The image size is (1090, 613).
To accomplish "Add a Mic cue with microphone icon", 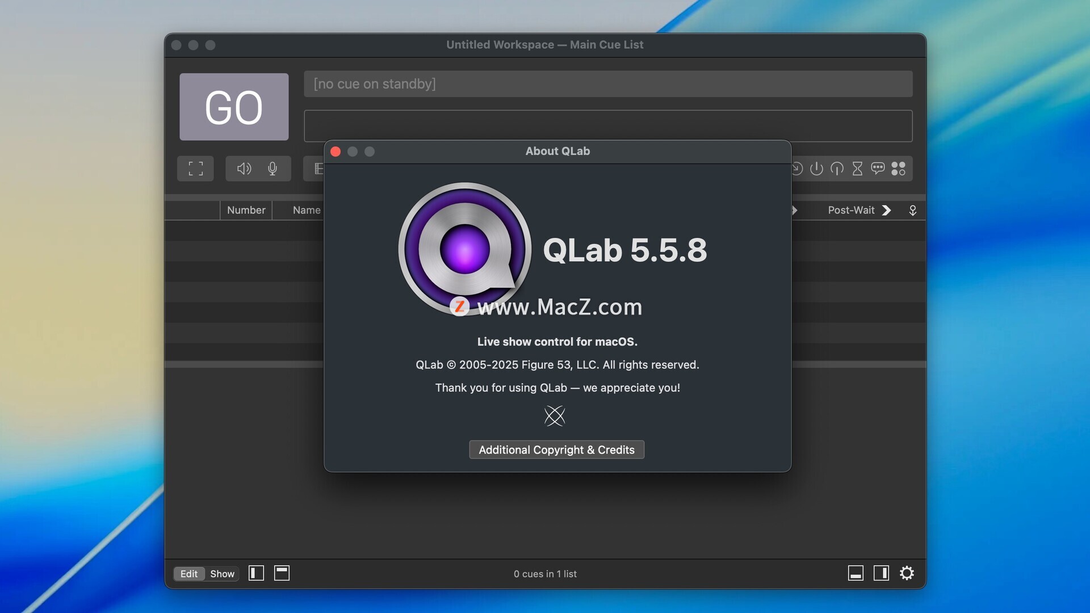I will tap(272, 169).
